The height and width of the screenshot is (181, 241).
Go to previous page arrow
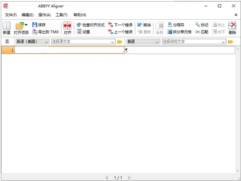click(x=106, y=177)
